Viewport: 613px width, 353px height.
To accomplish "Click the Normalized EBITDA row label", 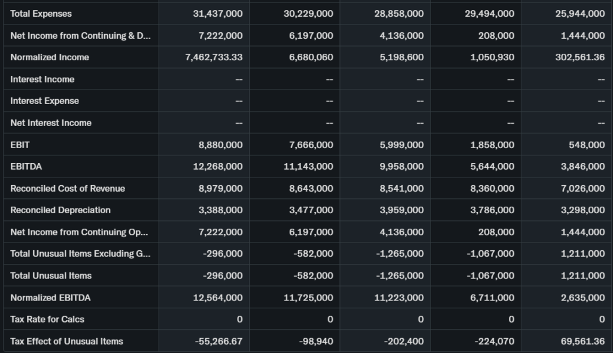I will click(x=50, y=297).
